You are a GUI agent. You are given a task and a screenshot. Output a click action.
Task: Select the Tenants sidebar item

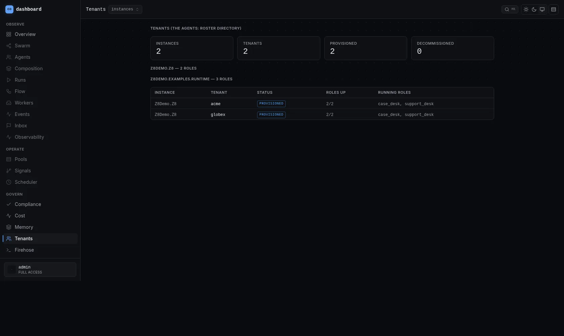pos(40,239)
